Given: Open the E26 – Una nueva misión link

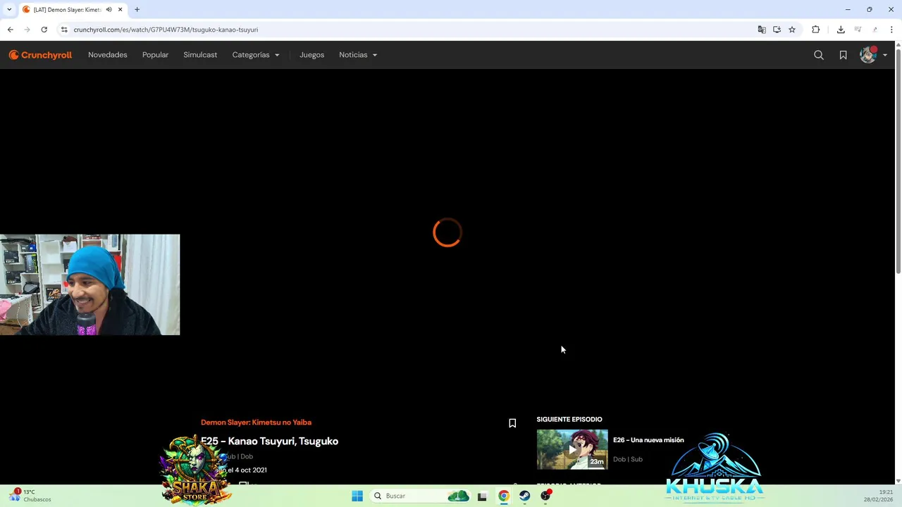Looking at the screenshot, I should [648, 440].
